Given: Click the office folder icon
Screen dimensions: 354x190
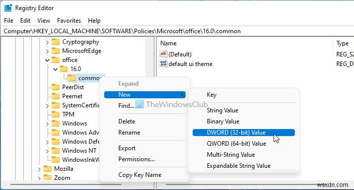Looking at the screenshot, I should pos(56,60).
